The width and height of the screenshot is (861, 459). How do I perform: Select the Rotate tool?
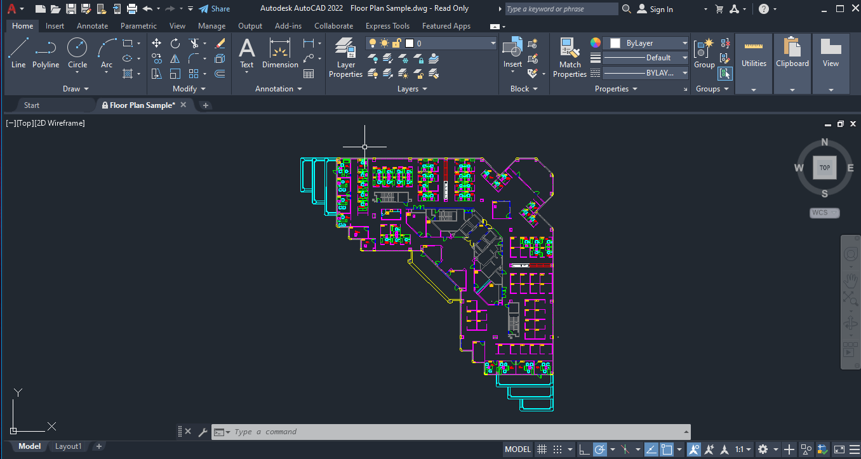coord(175,43)
